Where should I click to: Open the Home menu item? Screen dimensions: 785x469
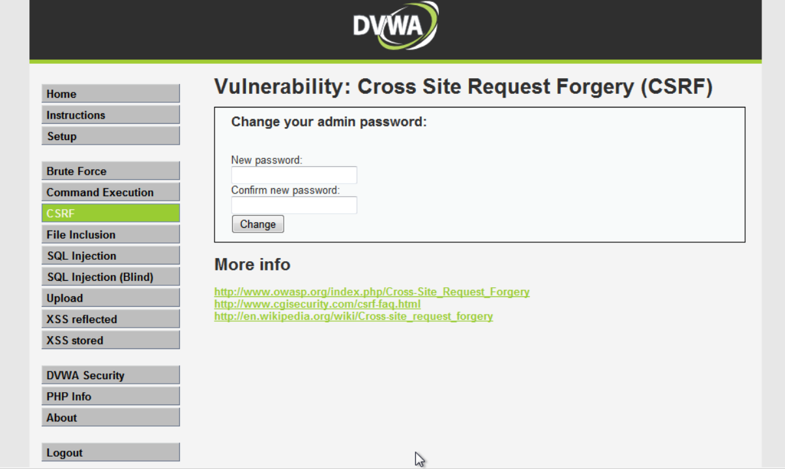point(110,94)
